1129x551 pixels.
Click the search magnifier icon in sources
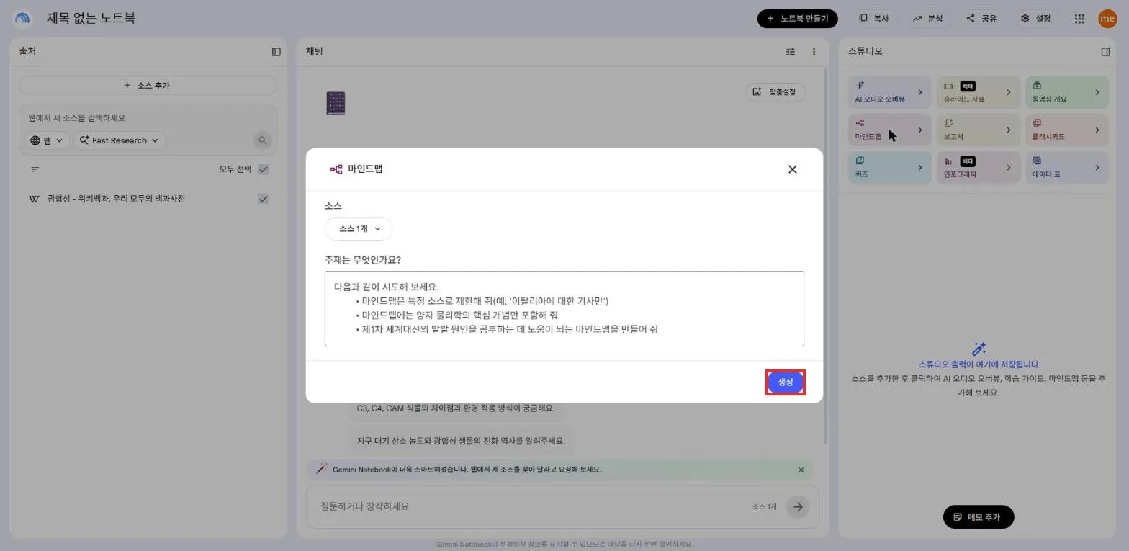click(x=263, y=140)
